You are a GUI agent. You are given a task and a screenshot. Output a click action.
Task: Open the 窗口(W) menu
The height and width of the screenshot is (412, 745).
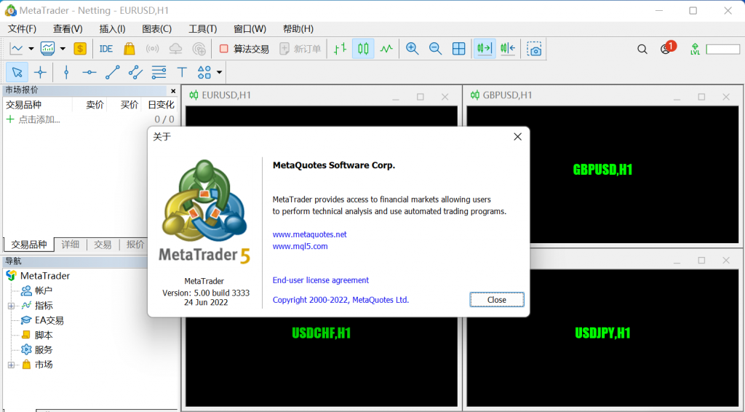[x=250, y=29]
